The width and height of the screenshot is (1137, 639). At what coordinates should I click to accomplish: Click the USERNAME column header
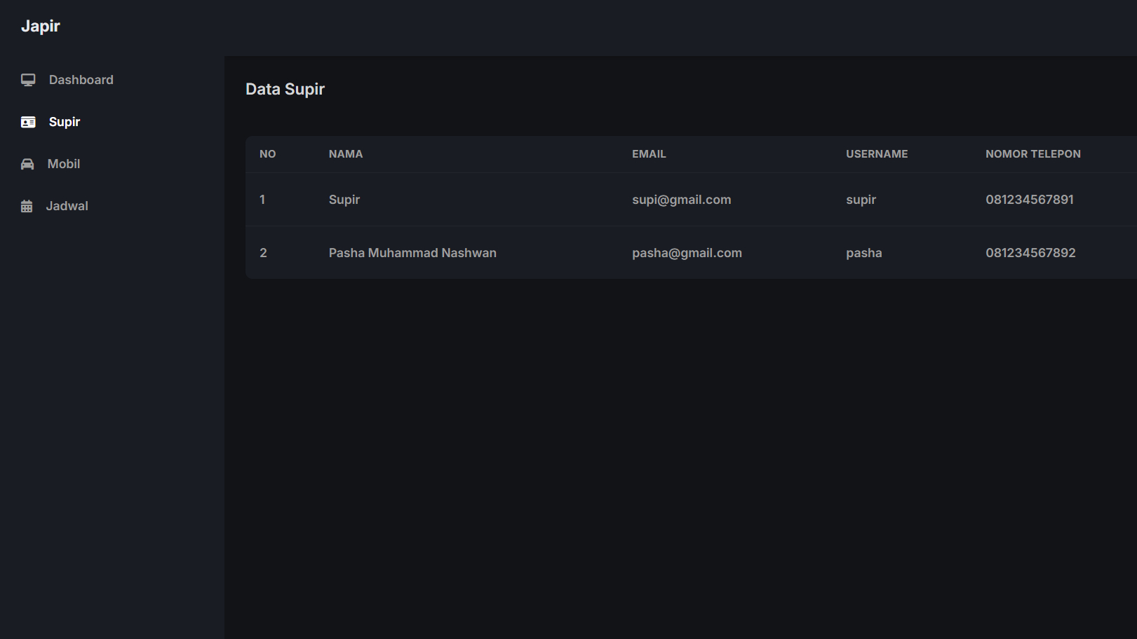(x=877, y=154)
